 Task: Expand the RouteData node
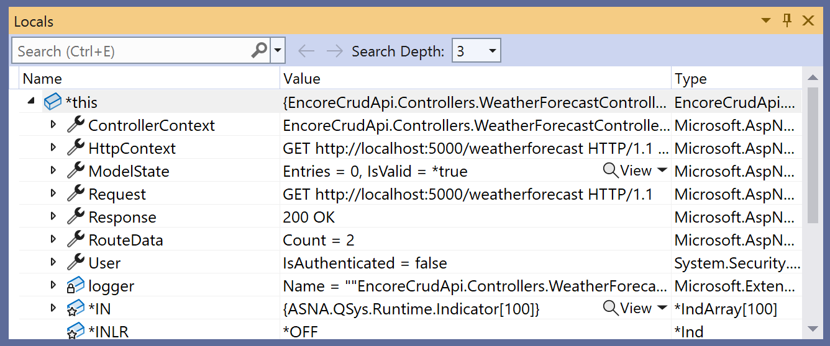pos(53,240)
